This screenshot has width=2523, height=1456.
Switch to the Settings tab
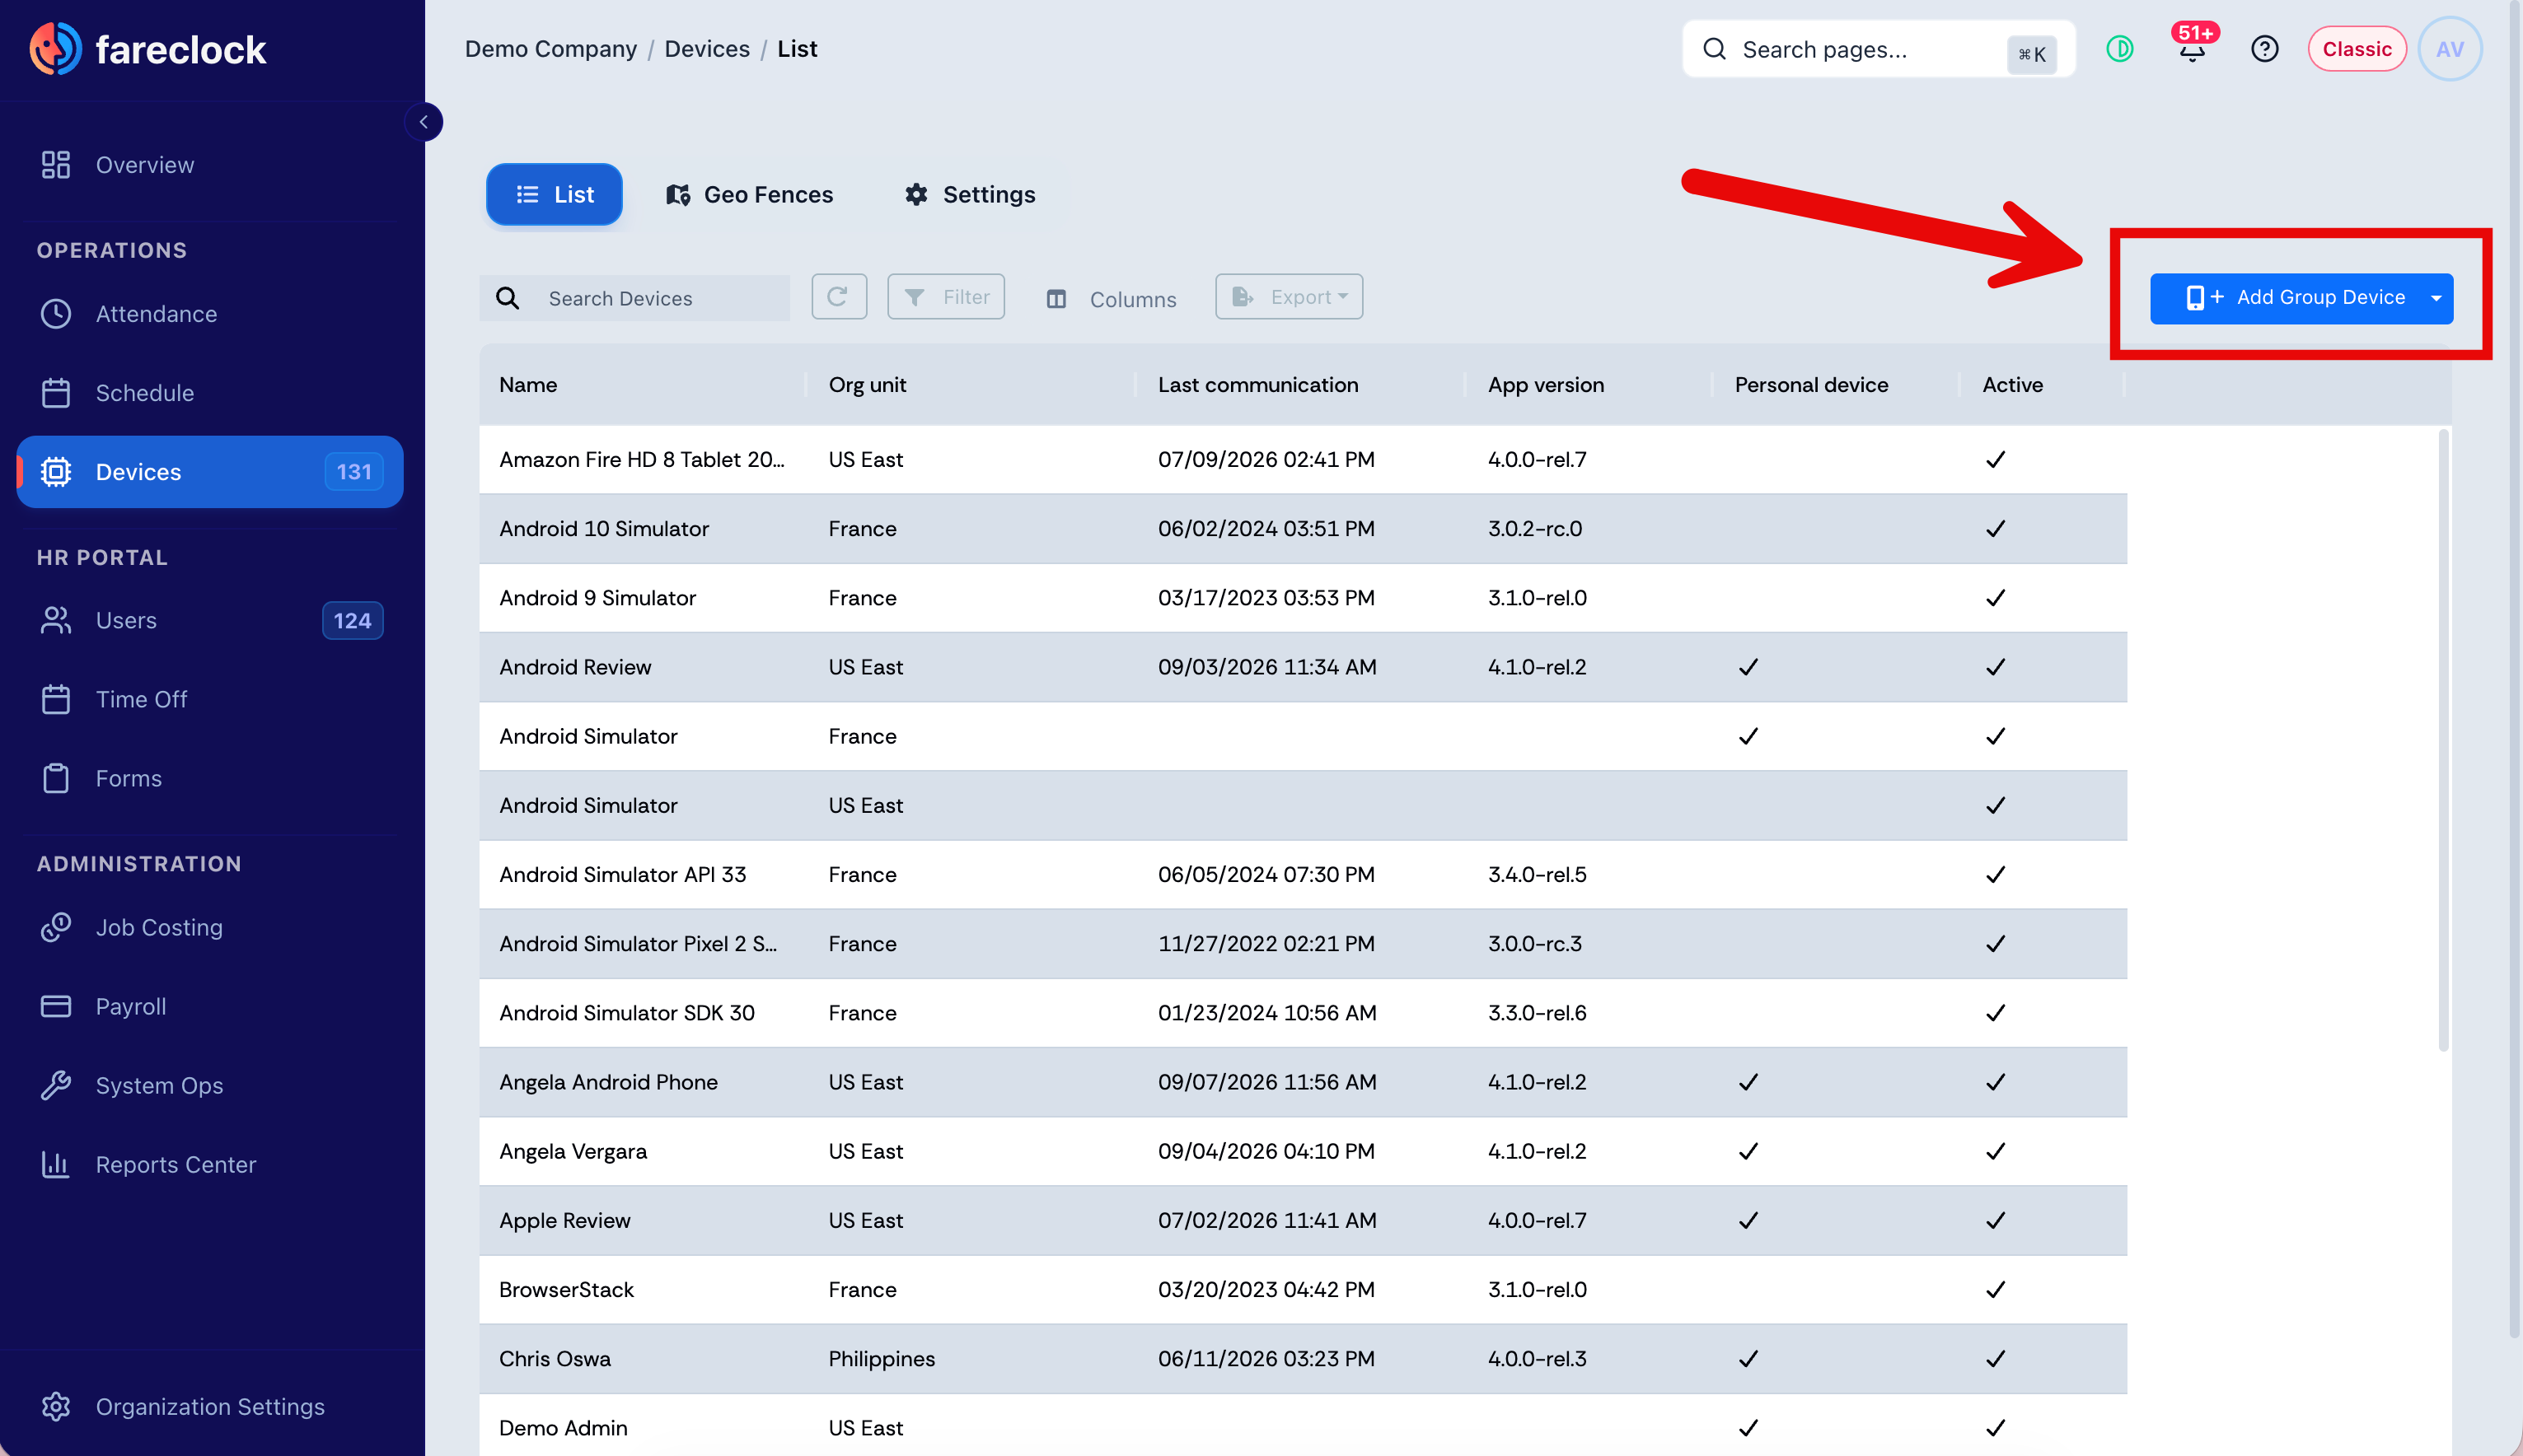[x=969, y=195]
